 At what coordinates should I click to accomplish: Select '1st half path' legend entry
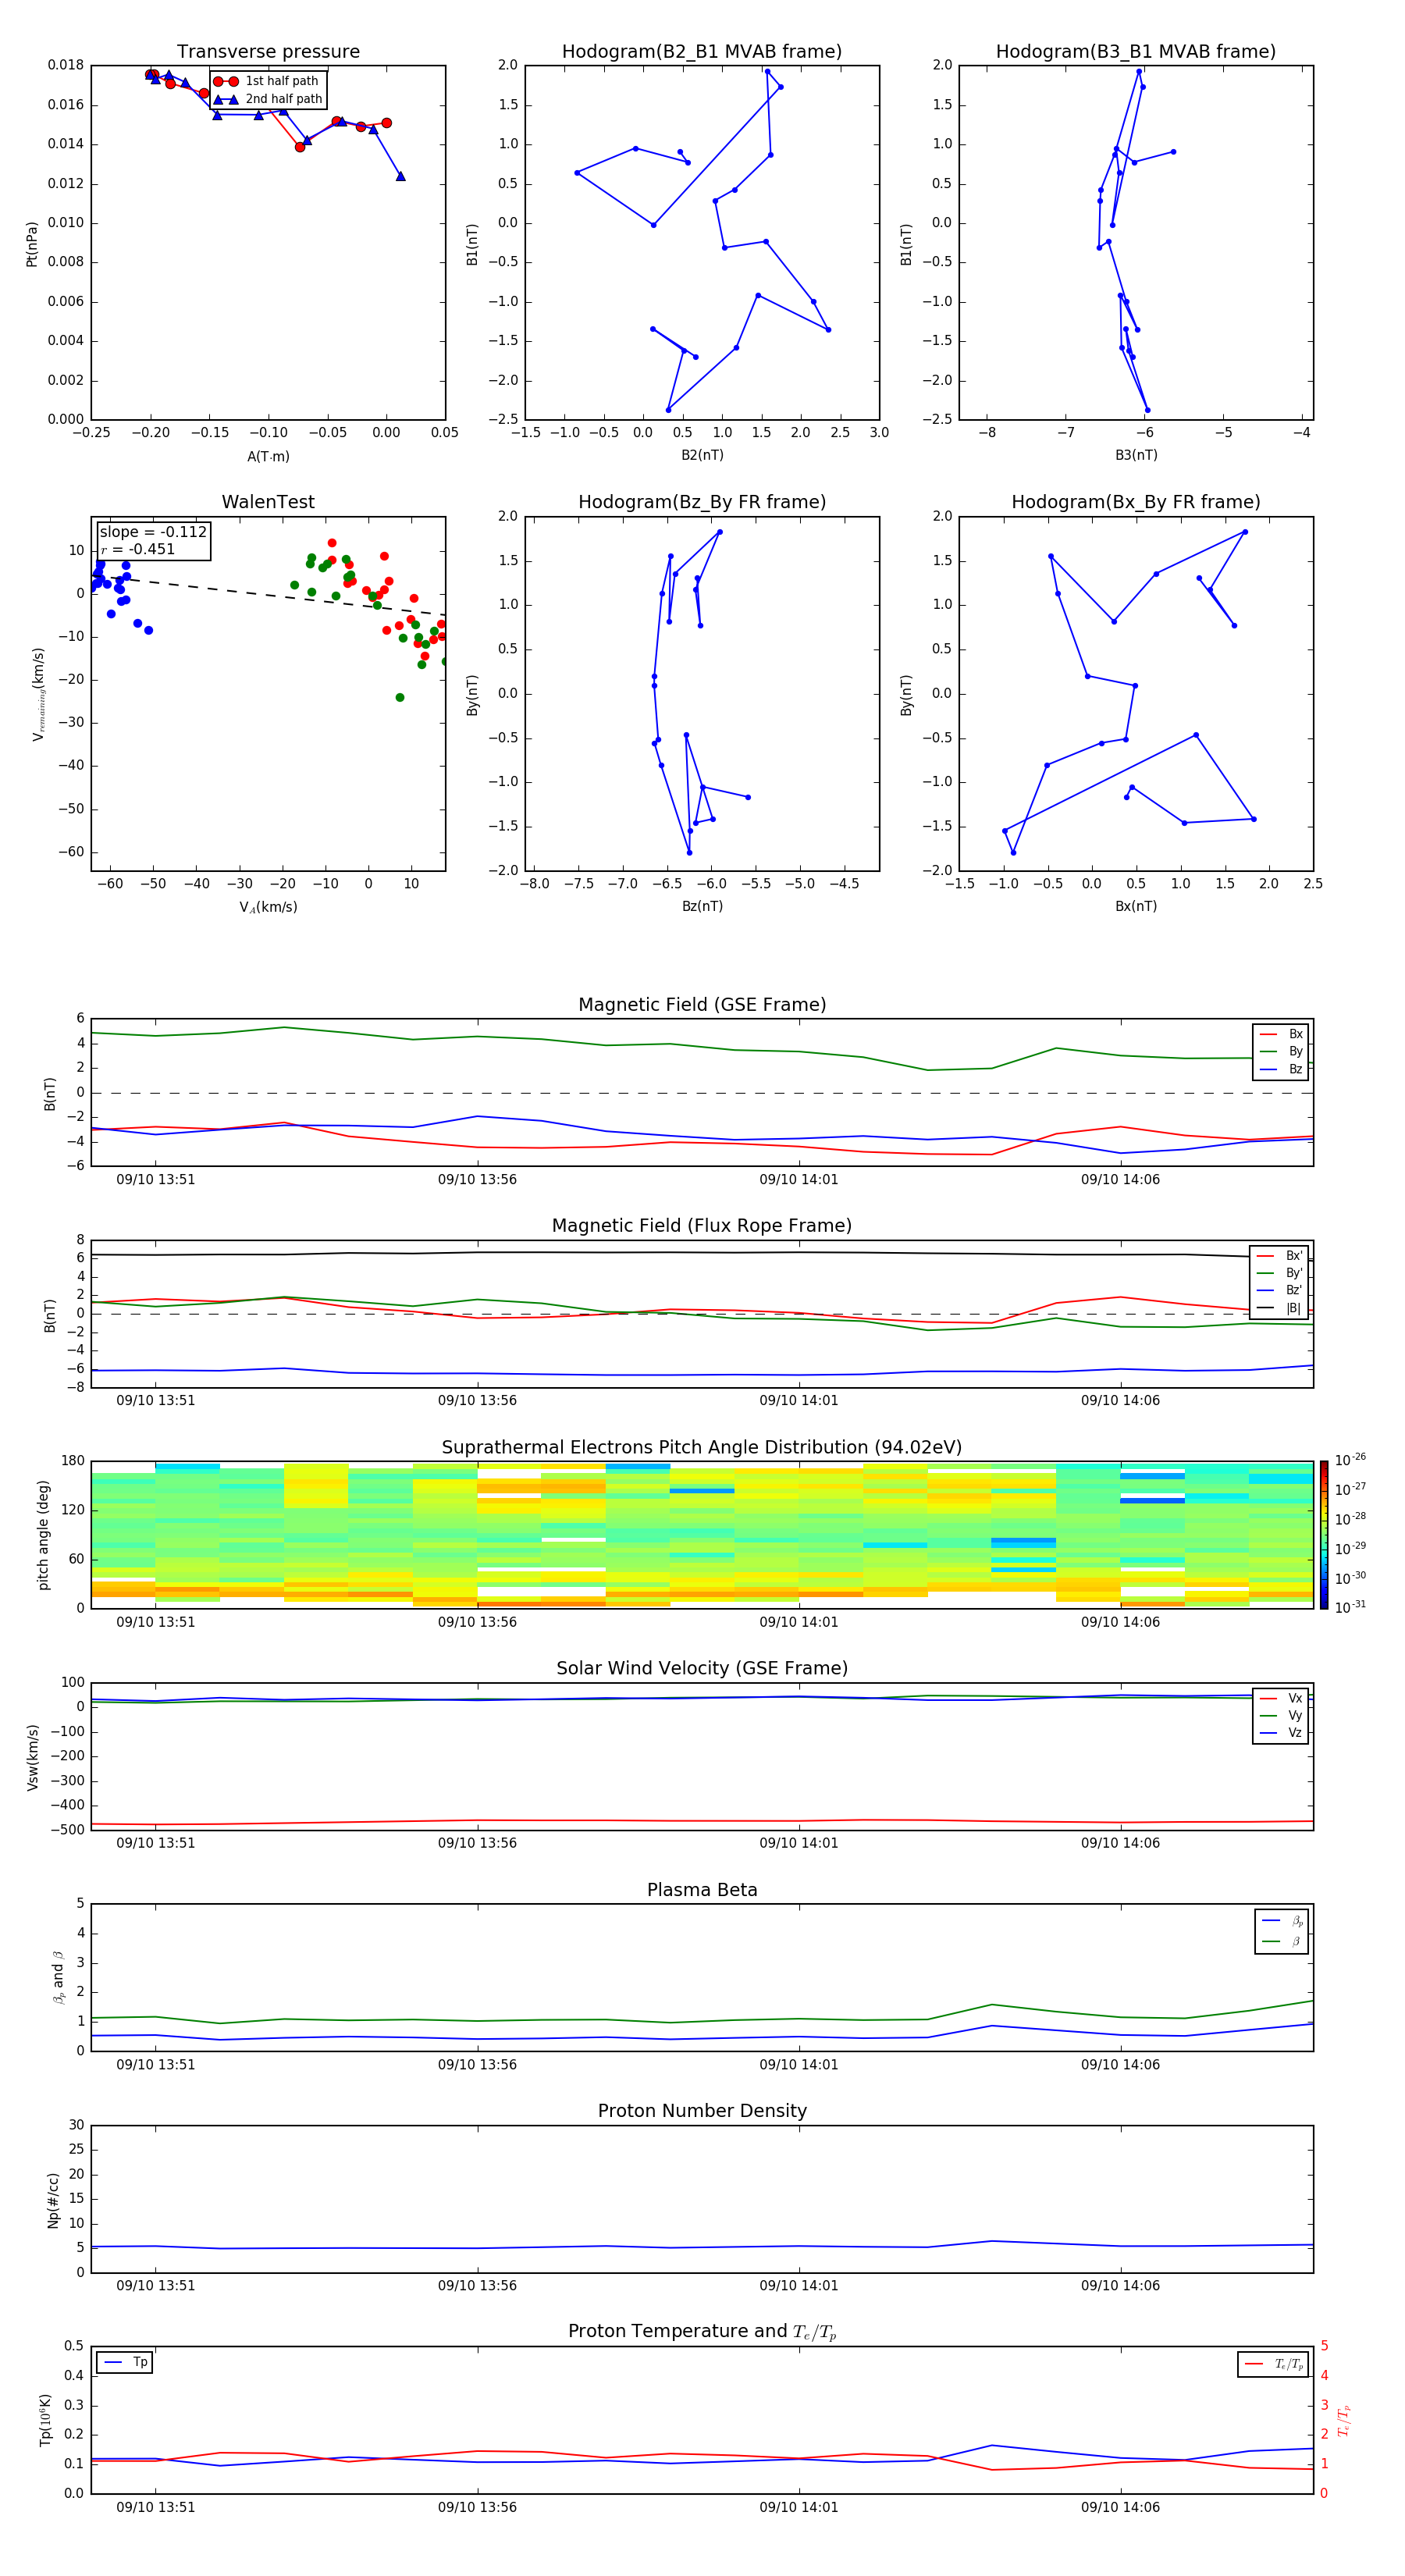click(267, 81)
